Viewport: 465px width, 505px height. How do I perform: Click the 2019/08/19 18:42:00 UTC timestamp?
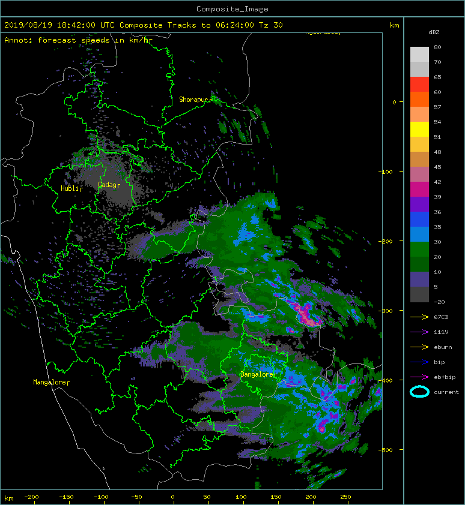pos(59,25)
